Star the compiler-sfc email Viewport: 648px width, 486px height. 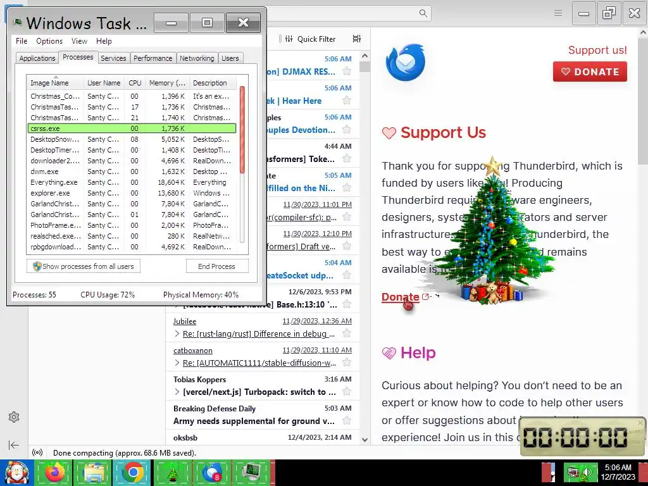[x=347, y=217]
